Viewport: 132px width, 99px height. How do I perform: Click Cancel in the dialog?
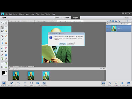click(x=71, y=43)
